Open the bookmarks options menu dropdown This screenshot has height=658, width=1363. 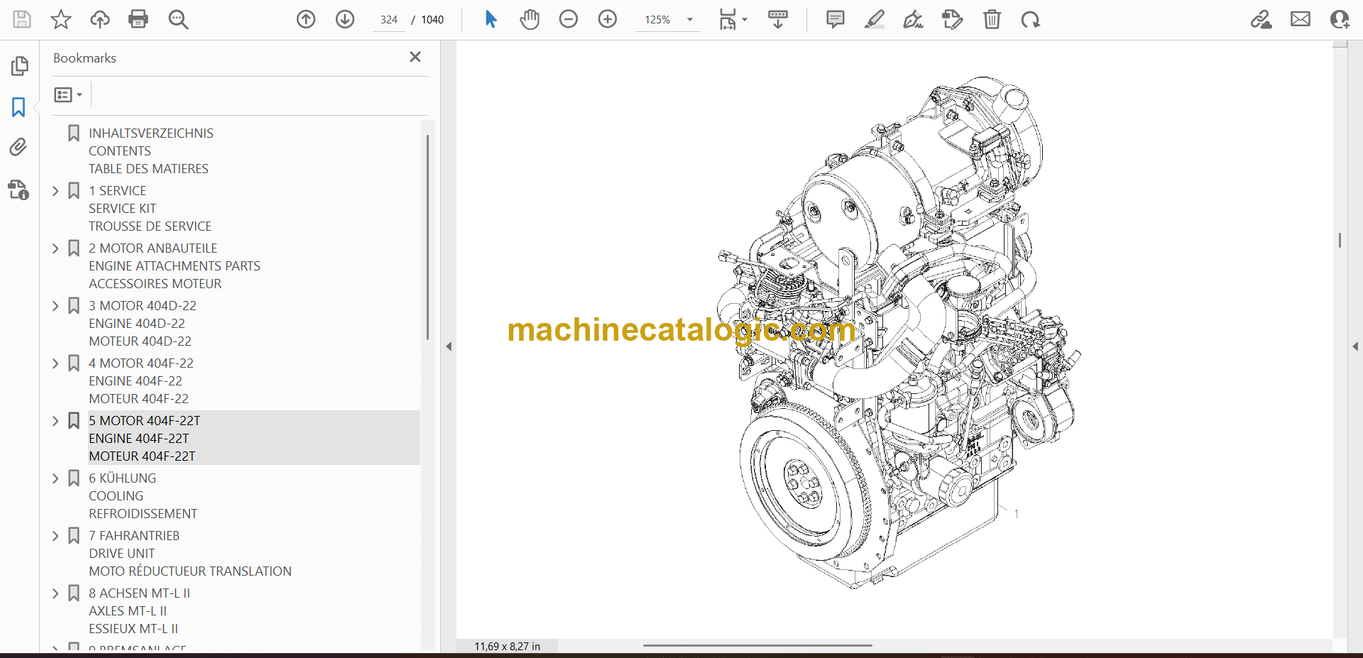[68, 94]
